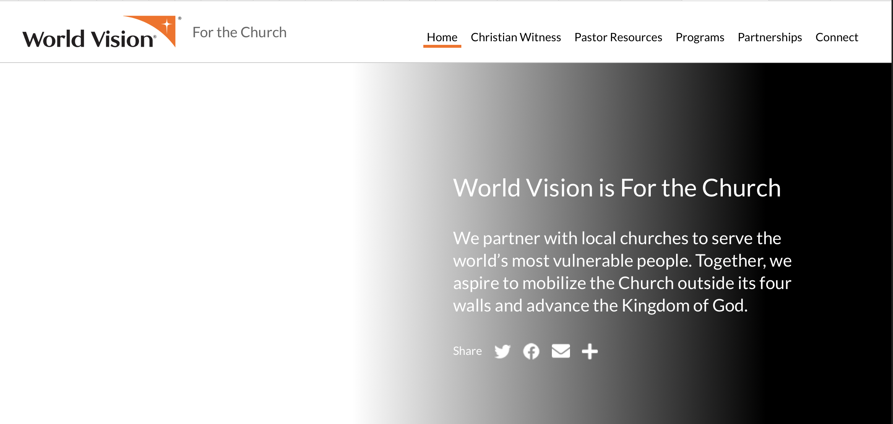
Task: Click the World Vision wordmark logo
Action: pos(87,39)
